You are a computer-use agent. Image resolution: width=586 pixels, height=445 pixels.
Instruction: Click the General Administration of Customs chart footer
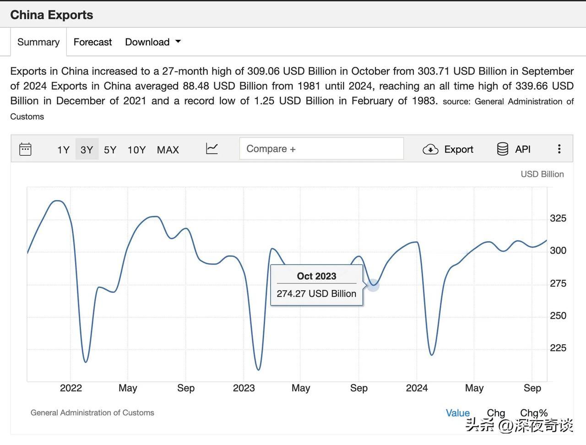click(92, 412)
